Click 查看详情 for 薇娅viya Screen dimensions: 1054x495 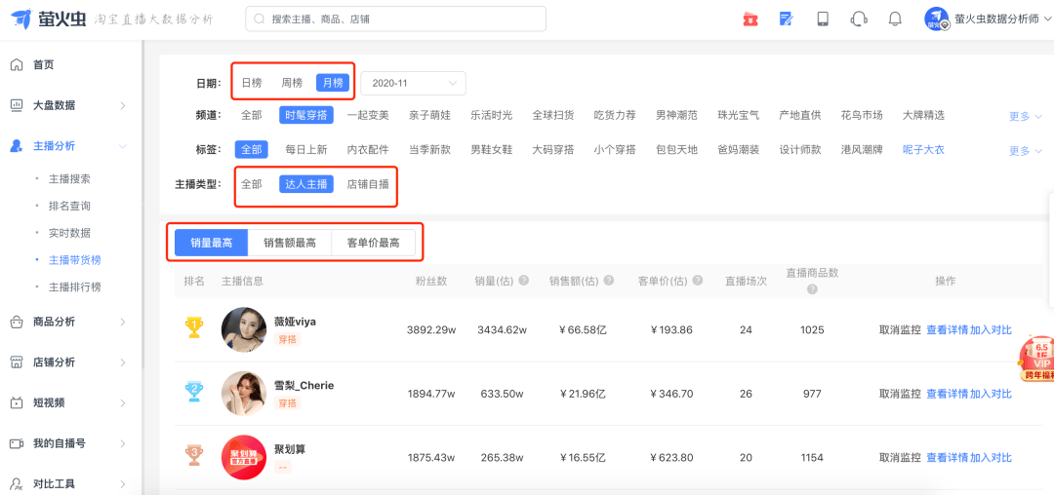click(947, 330)
